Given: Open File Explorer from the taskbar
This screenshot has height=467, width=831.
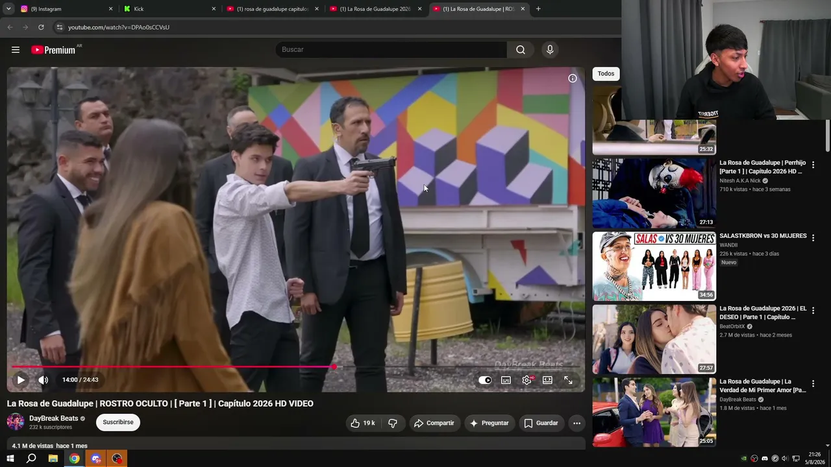Looking at the screenshot, I should click(53, 459).
